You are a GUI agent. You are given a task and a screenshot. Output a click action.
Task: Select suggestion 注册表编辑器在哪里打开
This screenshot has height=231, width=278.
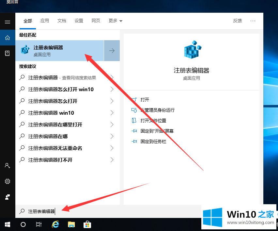pyautogui.click(x=55, y=124)
